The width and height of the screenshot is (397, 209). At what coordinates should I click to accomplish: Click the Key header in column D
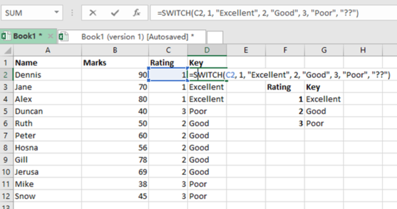pos(207,63)
